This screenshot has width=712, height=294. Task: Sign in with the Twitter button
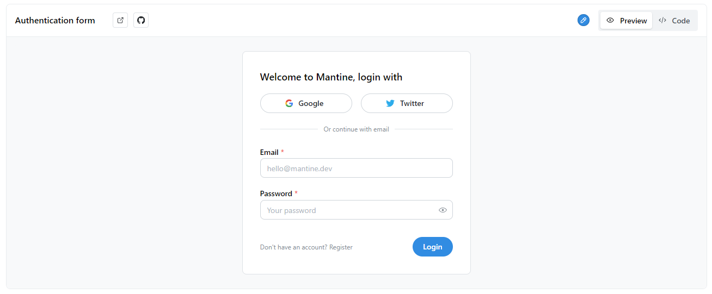click(x=407, y=103)
